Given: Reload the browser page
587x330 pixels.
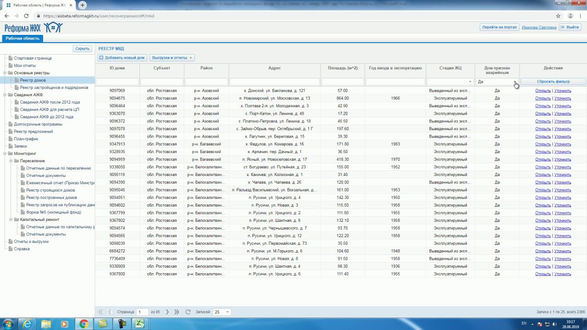Looking at the screenshot, I should click(26, 16).
